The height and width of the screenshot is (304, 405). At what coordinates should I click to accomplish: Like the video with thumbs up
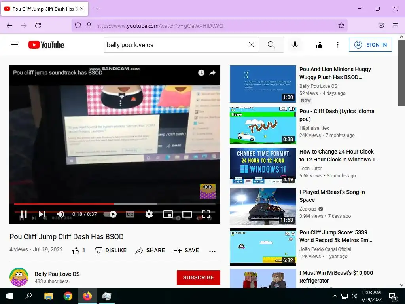[75, 251]
